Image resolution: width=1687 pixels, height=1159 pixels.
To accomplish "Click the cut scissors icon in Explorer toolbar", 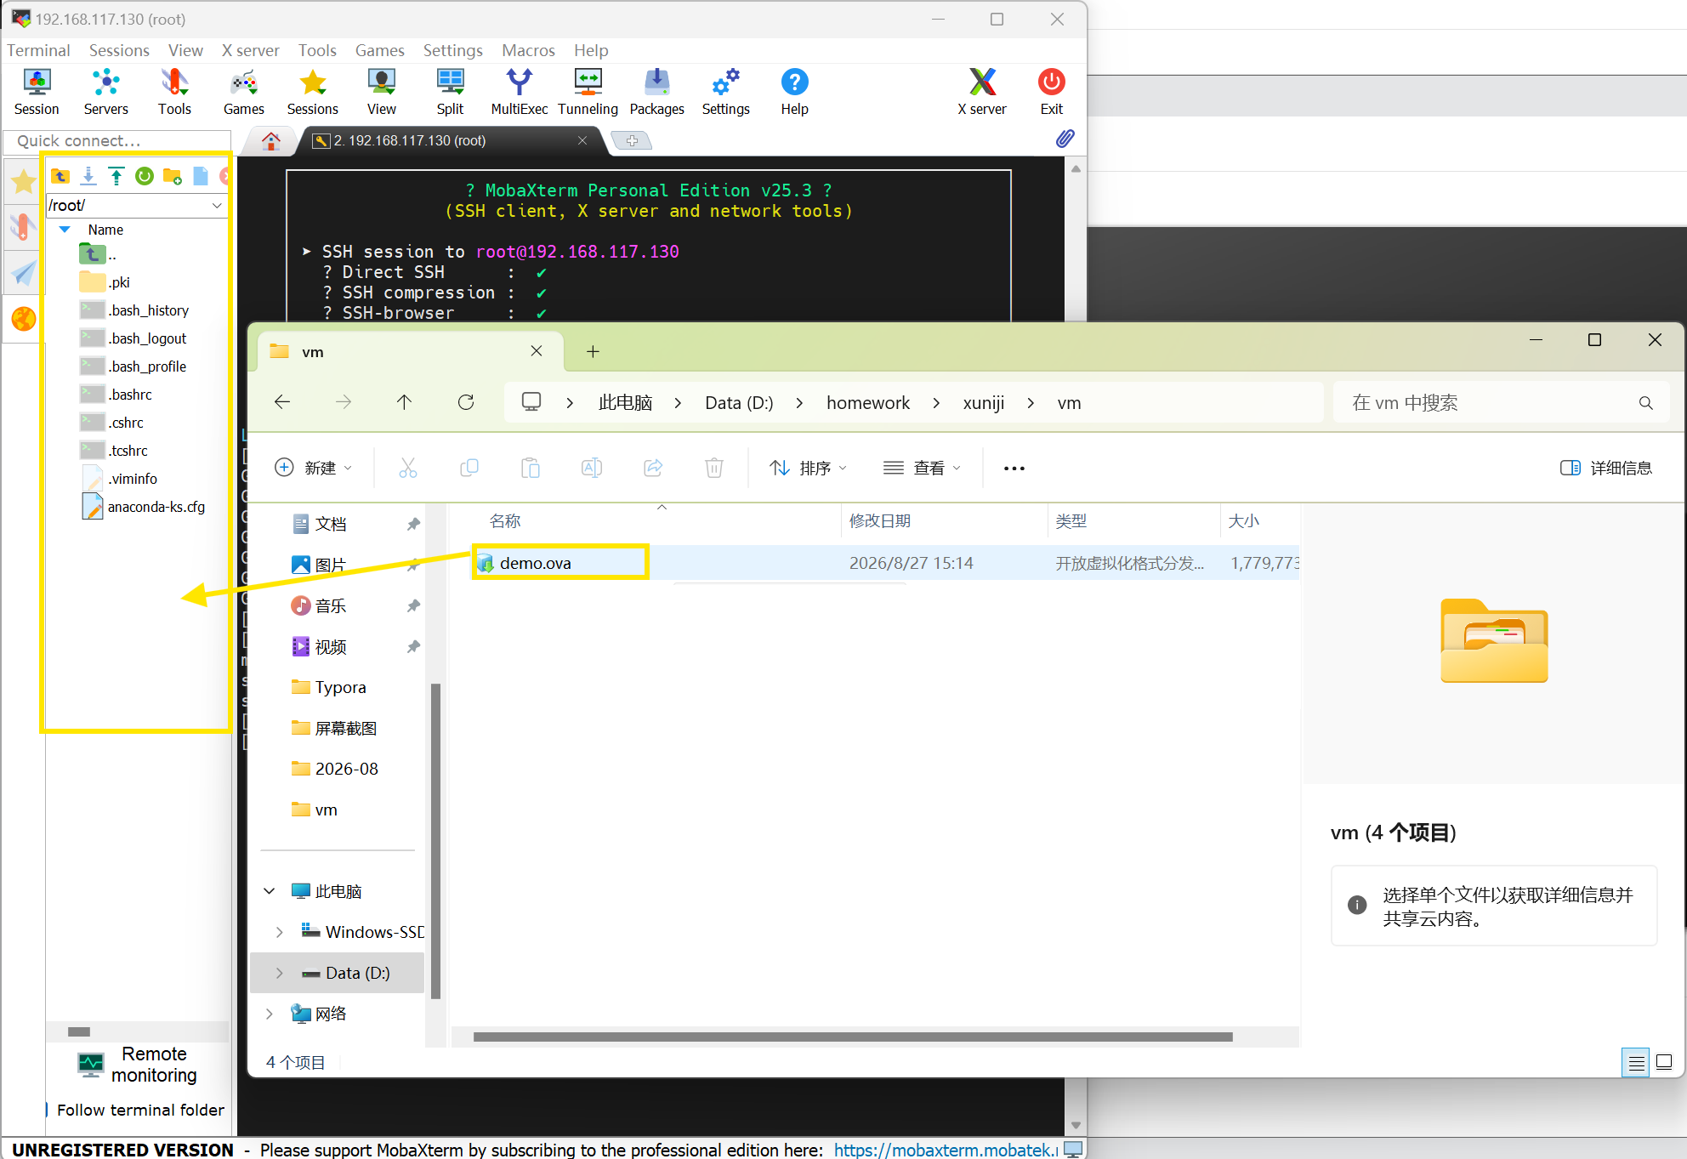I will pyautogui.click(x=408, y=468).
